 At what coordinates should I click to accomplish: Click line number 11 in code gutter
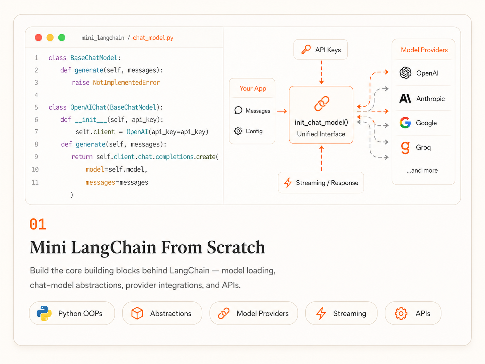pyautogui.click(x=35, y=182)
